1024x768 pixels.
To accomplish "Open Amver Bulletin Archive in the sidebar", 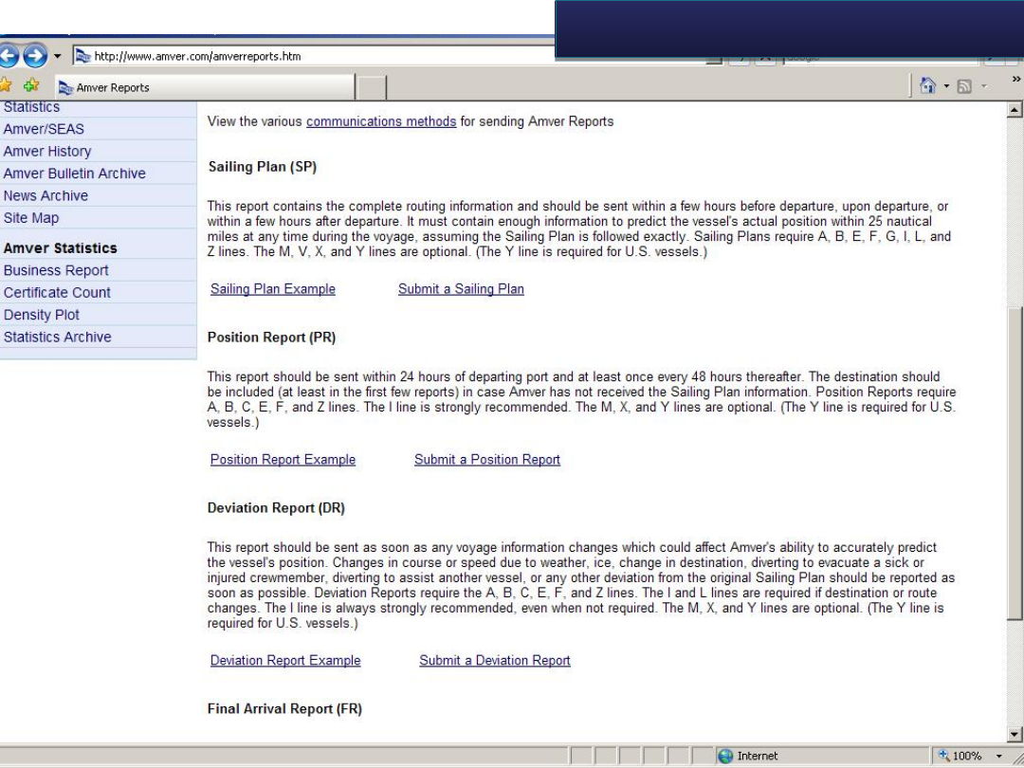I will click(74, 174).
